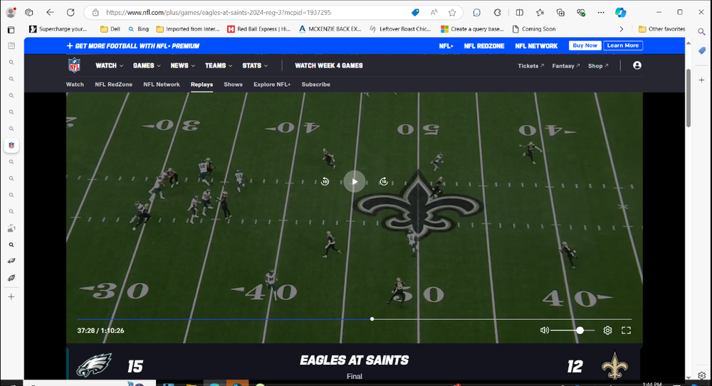
Task: Toggle the browser vertical tabs sidebar
Action: (x=11, y=30)
